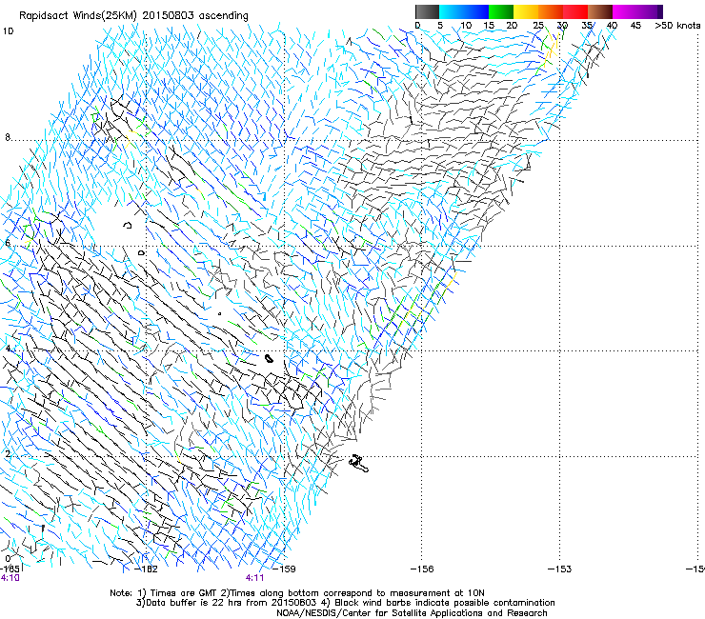Click the purple "4:11" swath time label
This screenshot has height=619, width=705.
point(254,578)
